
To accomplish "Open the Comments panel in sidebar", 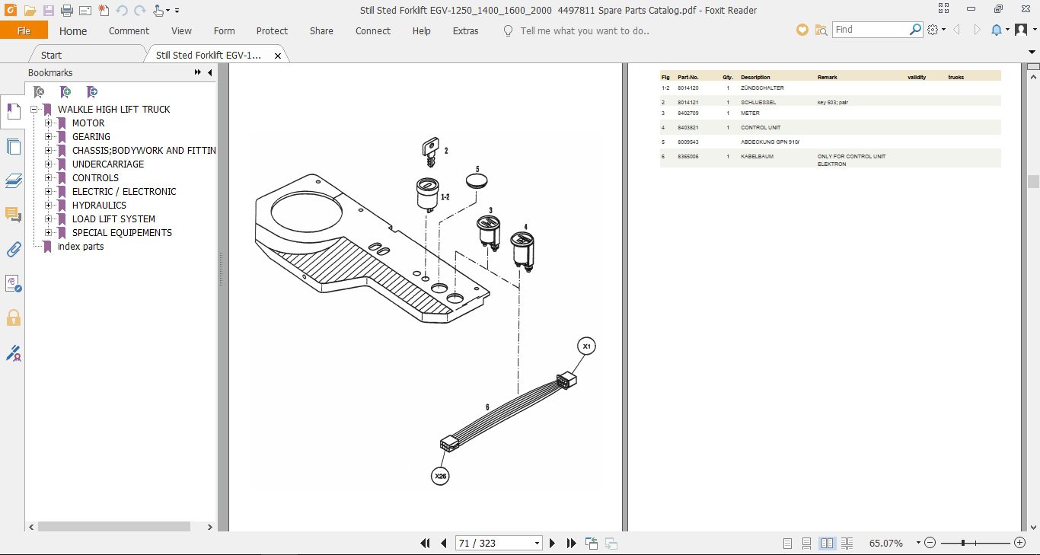I will [13, 215].
